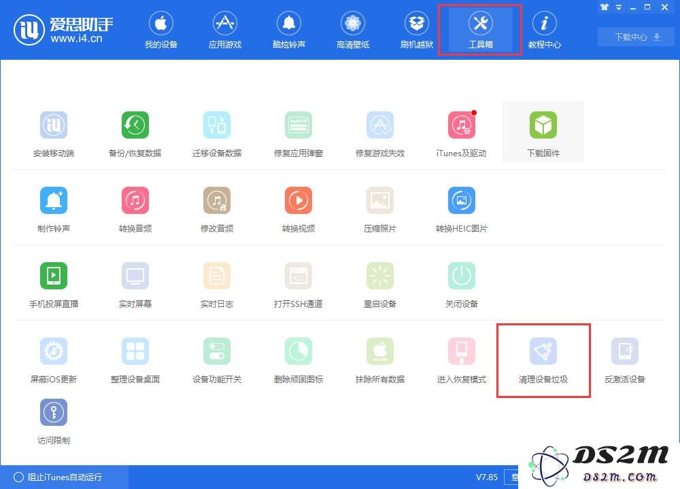Viewport: 680px width, 489px height.
Task: Open 设备功能开关 tool
Action: 217,361
